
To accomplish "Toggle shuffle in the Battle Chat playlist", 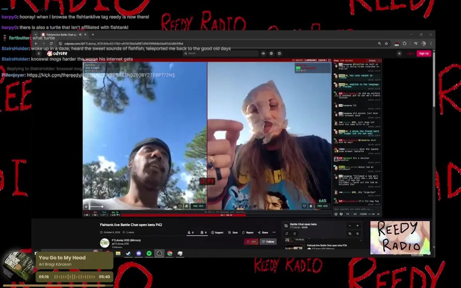I will (x=294, y=234).
